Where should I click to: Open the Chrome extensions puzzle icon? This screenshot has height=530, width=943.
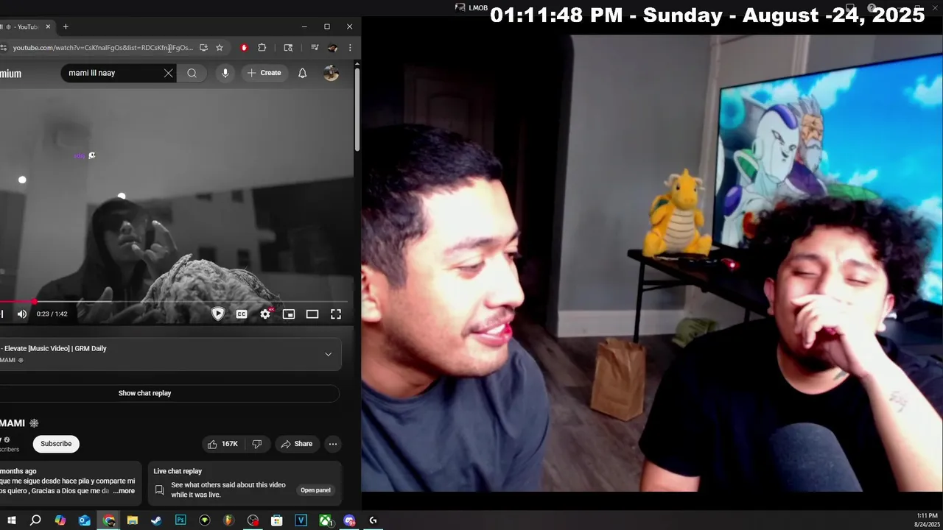[x=262, y=48]
